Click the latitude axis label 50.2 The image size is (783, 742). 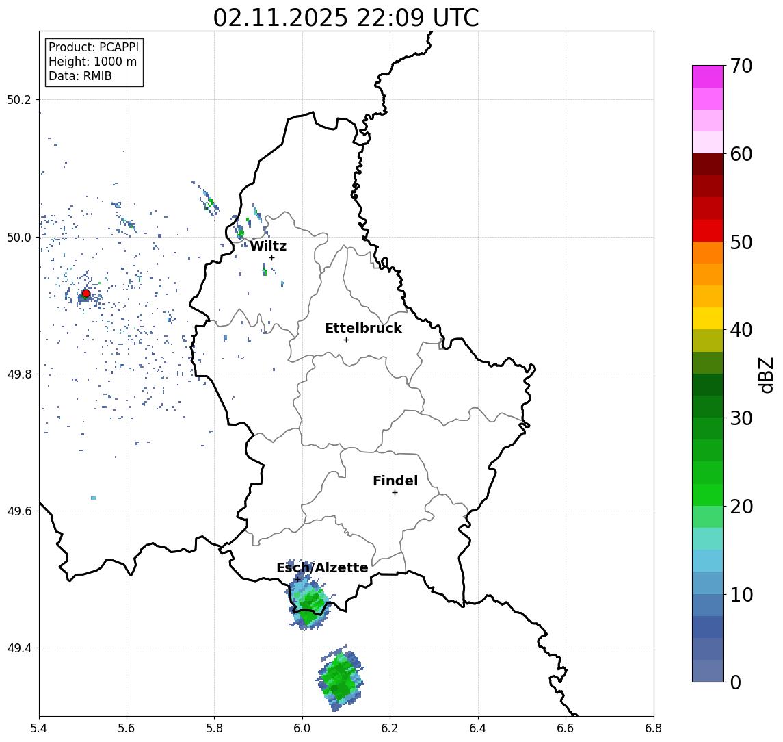click(19, 99)
